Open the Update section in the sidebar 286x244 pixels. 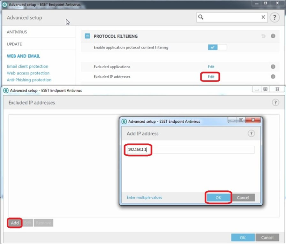14,44
